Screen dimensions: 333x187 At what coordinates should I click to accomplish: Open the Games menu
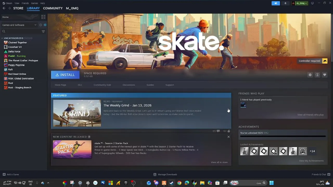coord(35,3)
